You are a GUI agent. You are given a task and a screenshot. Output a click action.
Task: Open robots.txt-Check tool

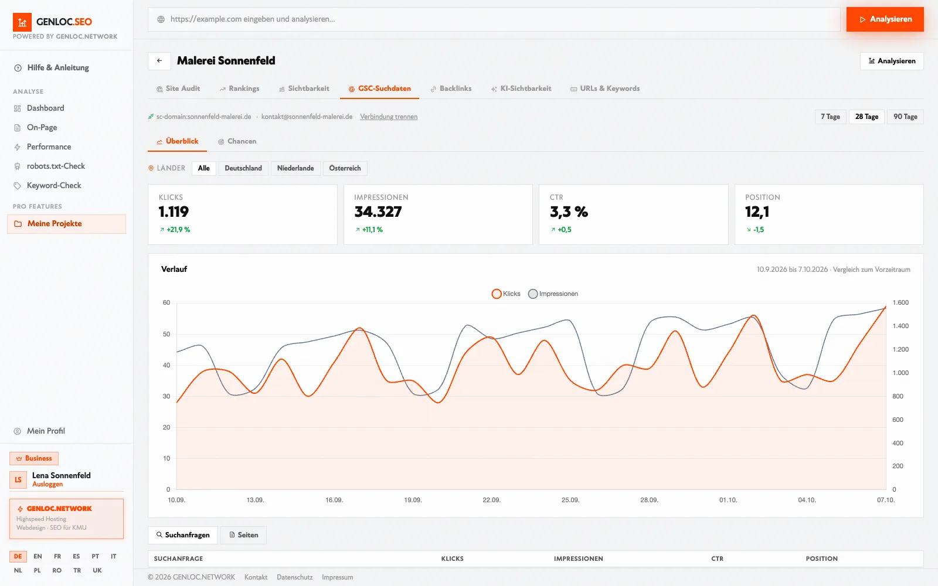click(56, 166)
